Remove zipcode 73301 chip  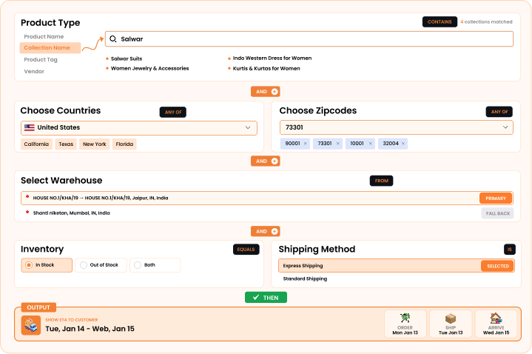[338, 144]
